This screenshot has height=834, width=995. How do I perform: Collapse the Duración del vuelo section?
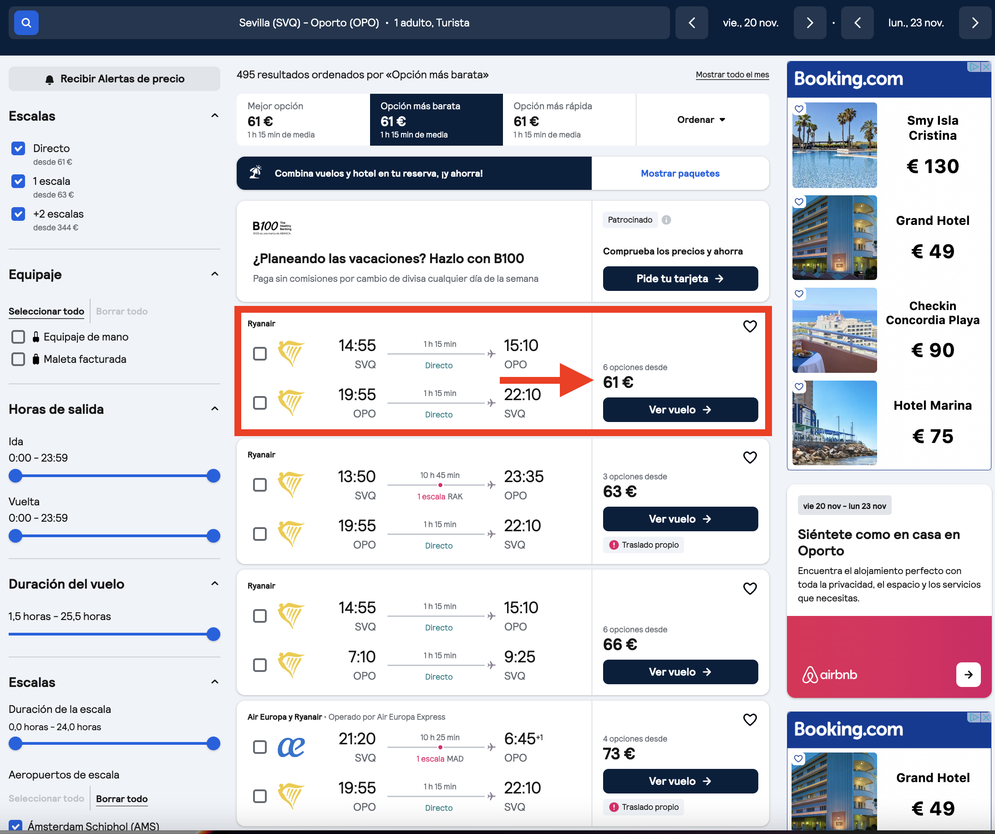tap(215, 583)
